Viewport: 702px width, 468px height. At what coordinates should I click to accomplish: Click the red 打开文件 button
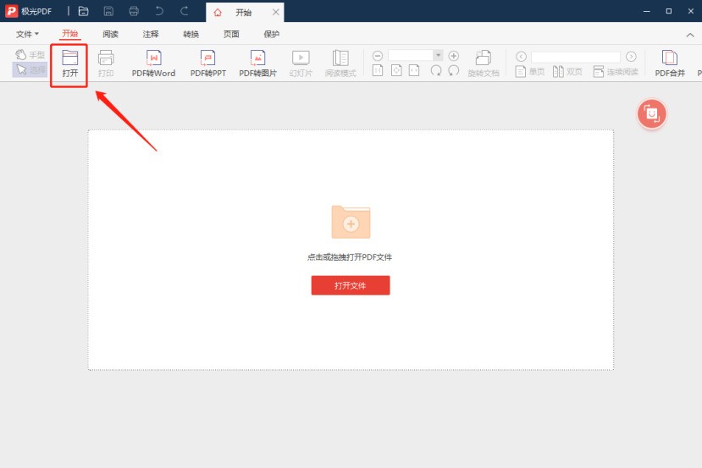[350, 285]
